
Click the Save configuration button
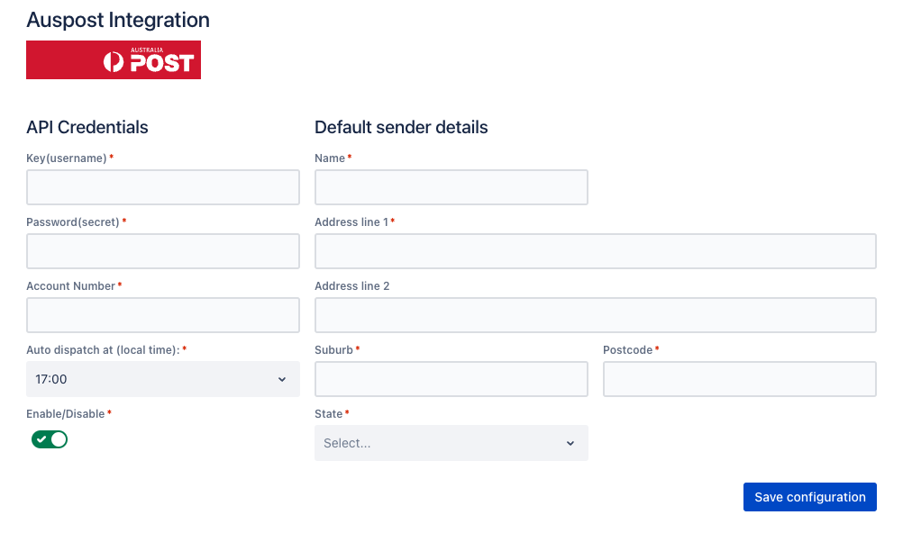pos(809,497)
